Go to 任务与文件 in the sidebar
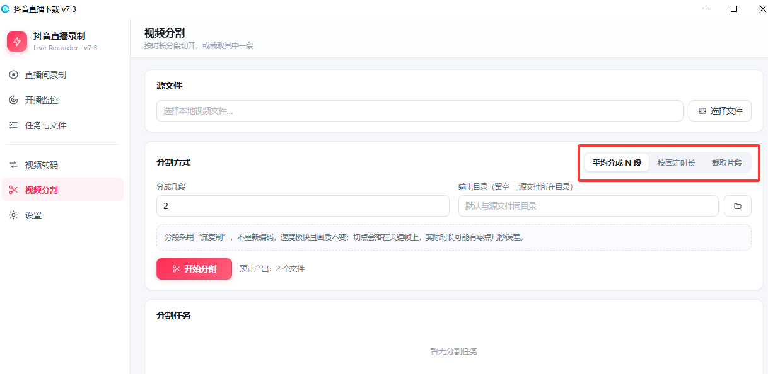This screenshot has width=768, height=374. (x=63, y=125)
